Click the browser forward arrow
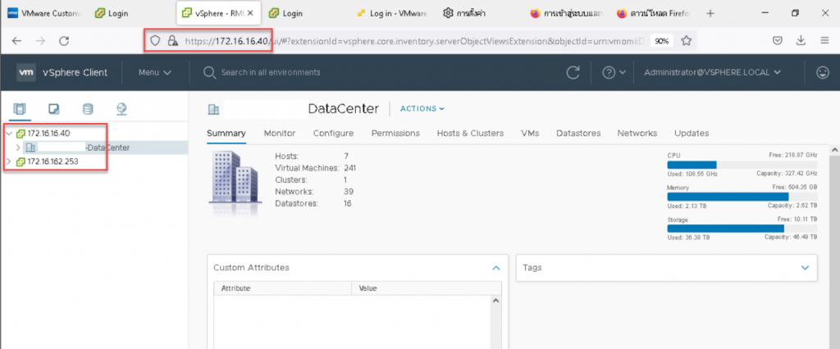The height and width of the screenshot is (349, 840). coord(41,41)
